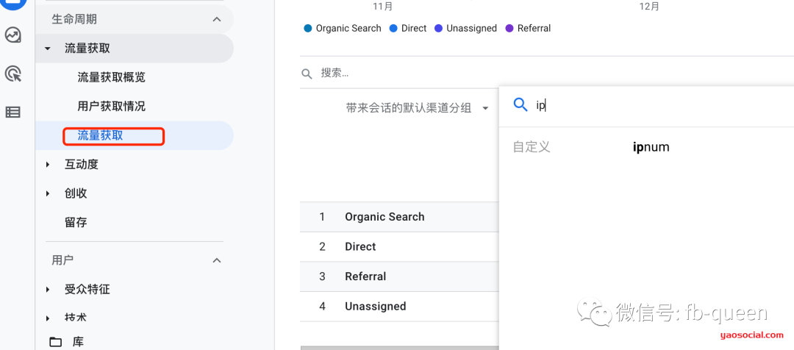This screenshot has width=794, height=350.
Task: Open 用户获取情况 report
Action: click(112, 107)
